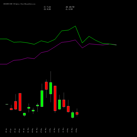Click the 08 May date label
The height and width of the screenshot is (137, 137).
[45, 130]
